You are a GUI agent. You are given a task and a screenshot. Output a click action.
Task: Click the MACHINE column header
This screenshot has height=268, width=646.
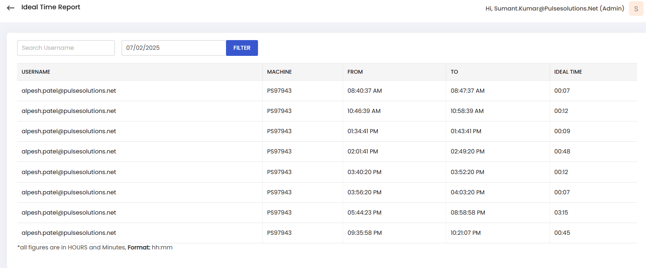click(x=279, y=72)
